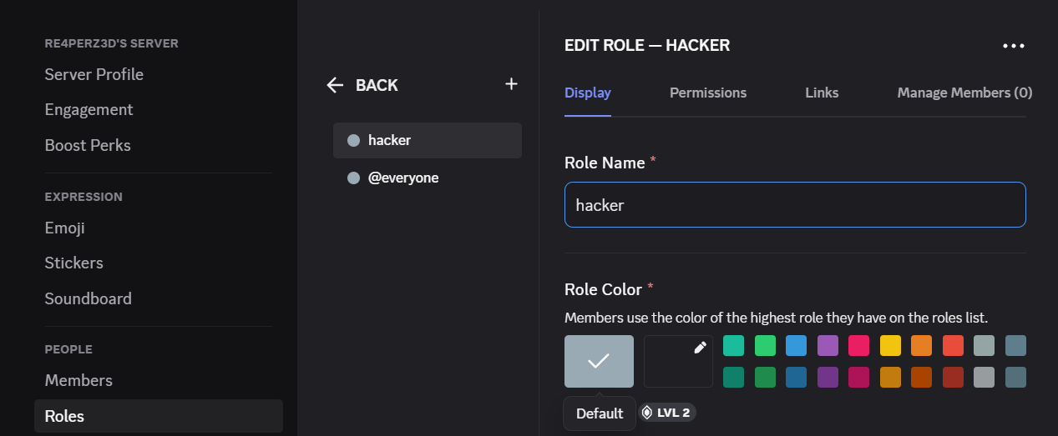Pick the orange color swatch, top row
Screen dimensions: 1058x436
pos(921,345)
